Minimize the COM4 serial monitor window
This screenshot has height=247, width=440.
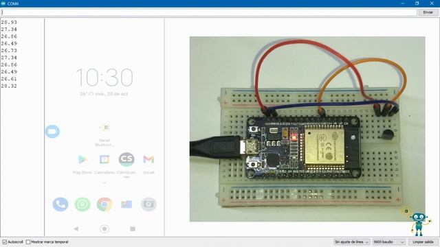coord(403,3)
